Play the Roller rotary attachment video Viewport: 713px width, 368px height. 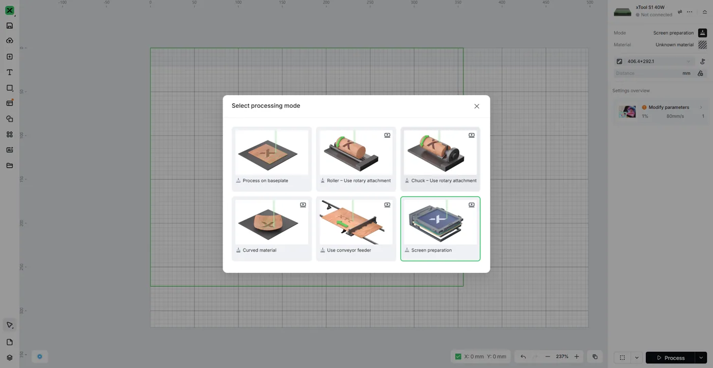click(387, 135)
